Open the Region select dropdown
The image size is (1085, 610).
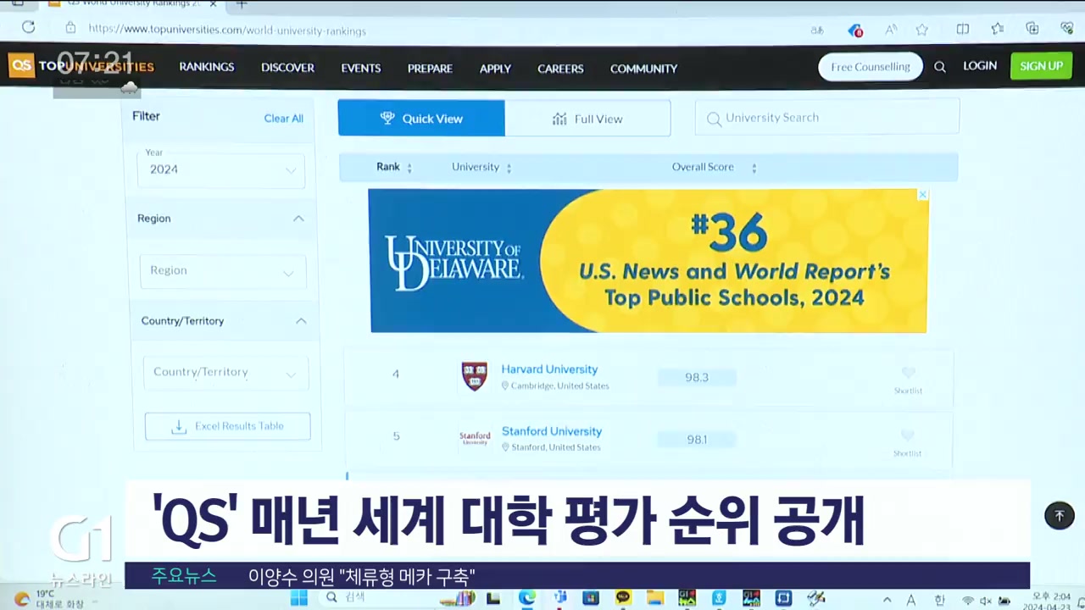223,271
